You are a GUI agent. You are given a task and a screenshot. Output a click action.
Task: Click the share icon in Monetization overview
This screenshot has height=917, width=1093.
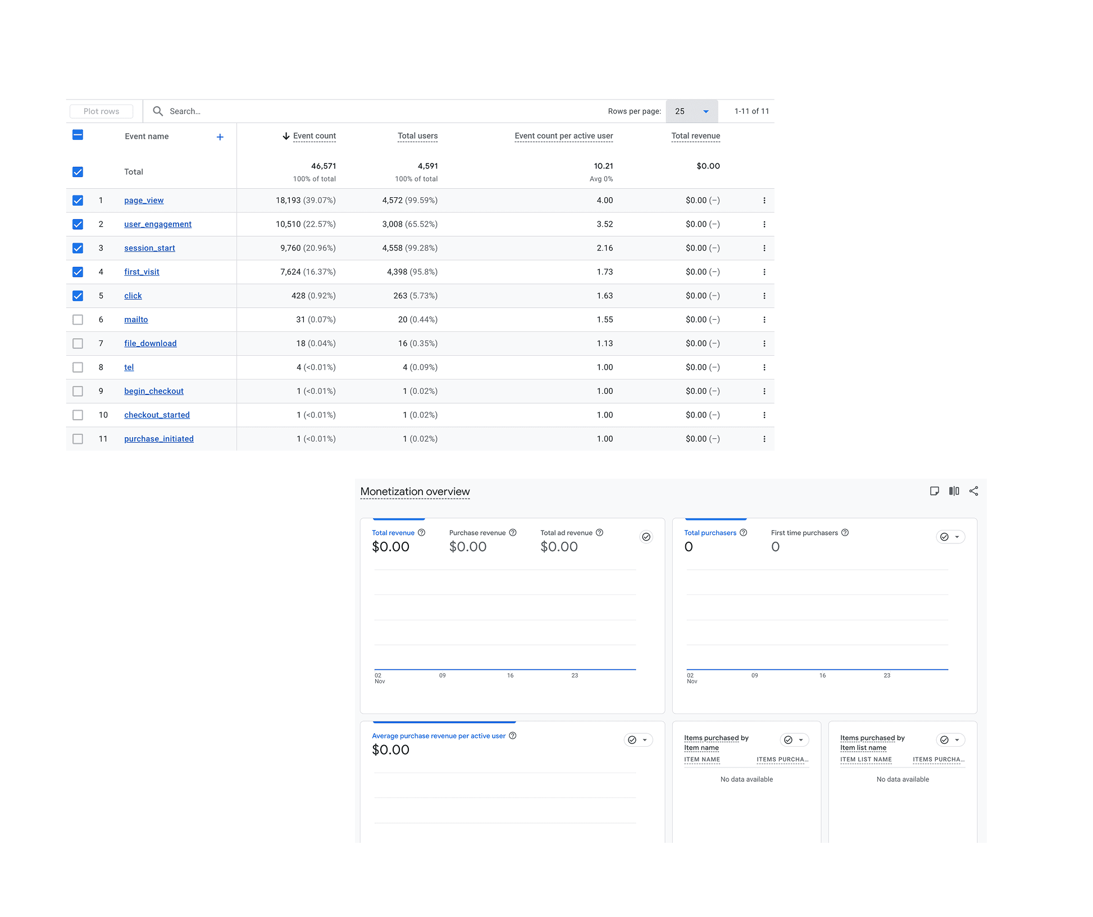click(x=973, y=491)
